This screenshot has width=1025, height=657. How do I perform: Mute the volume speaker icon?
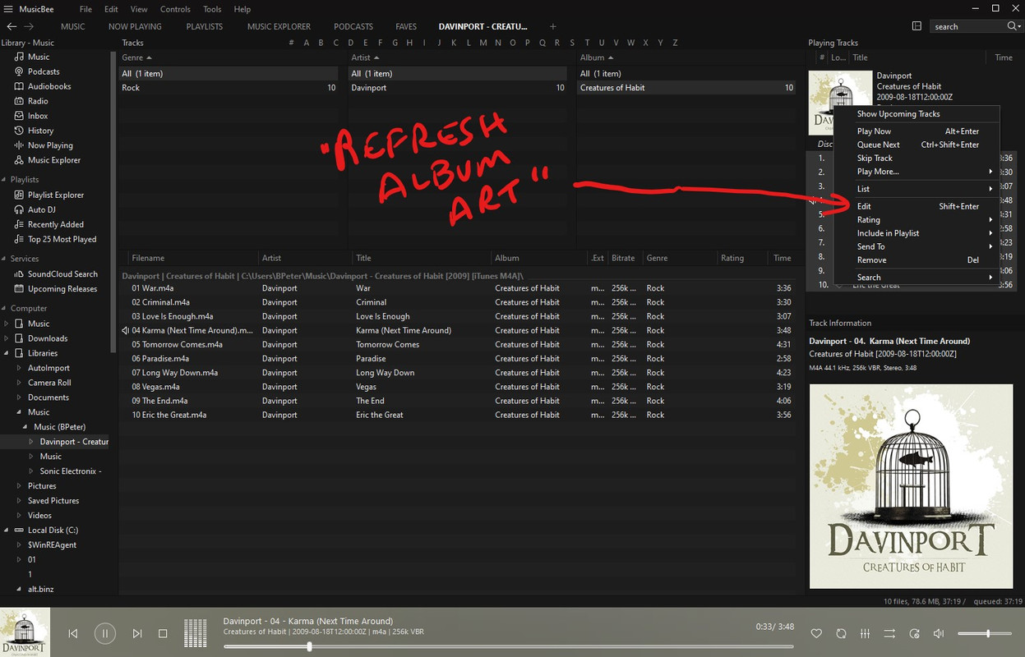coord(939,633)
